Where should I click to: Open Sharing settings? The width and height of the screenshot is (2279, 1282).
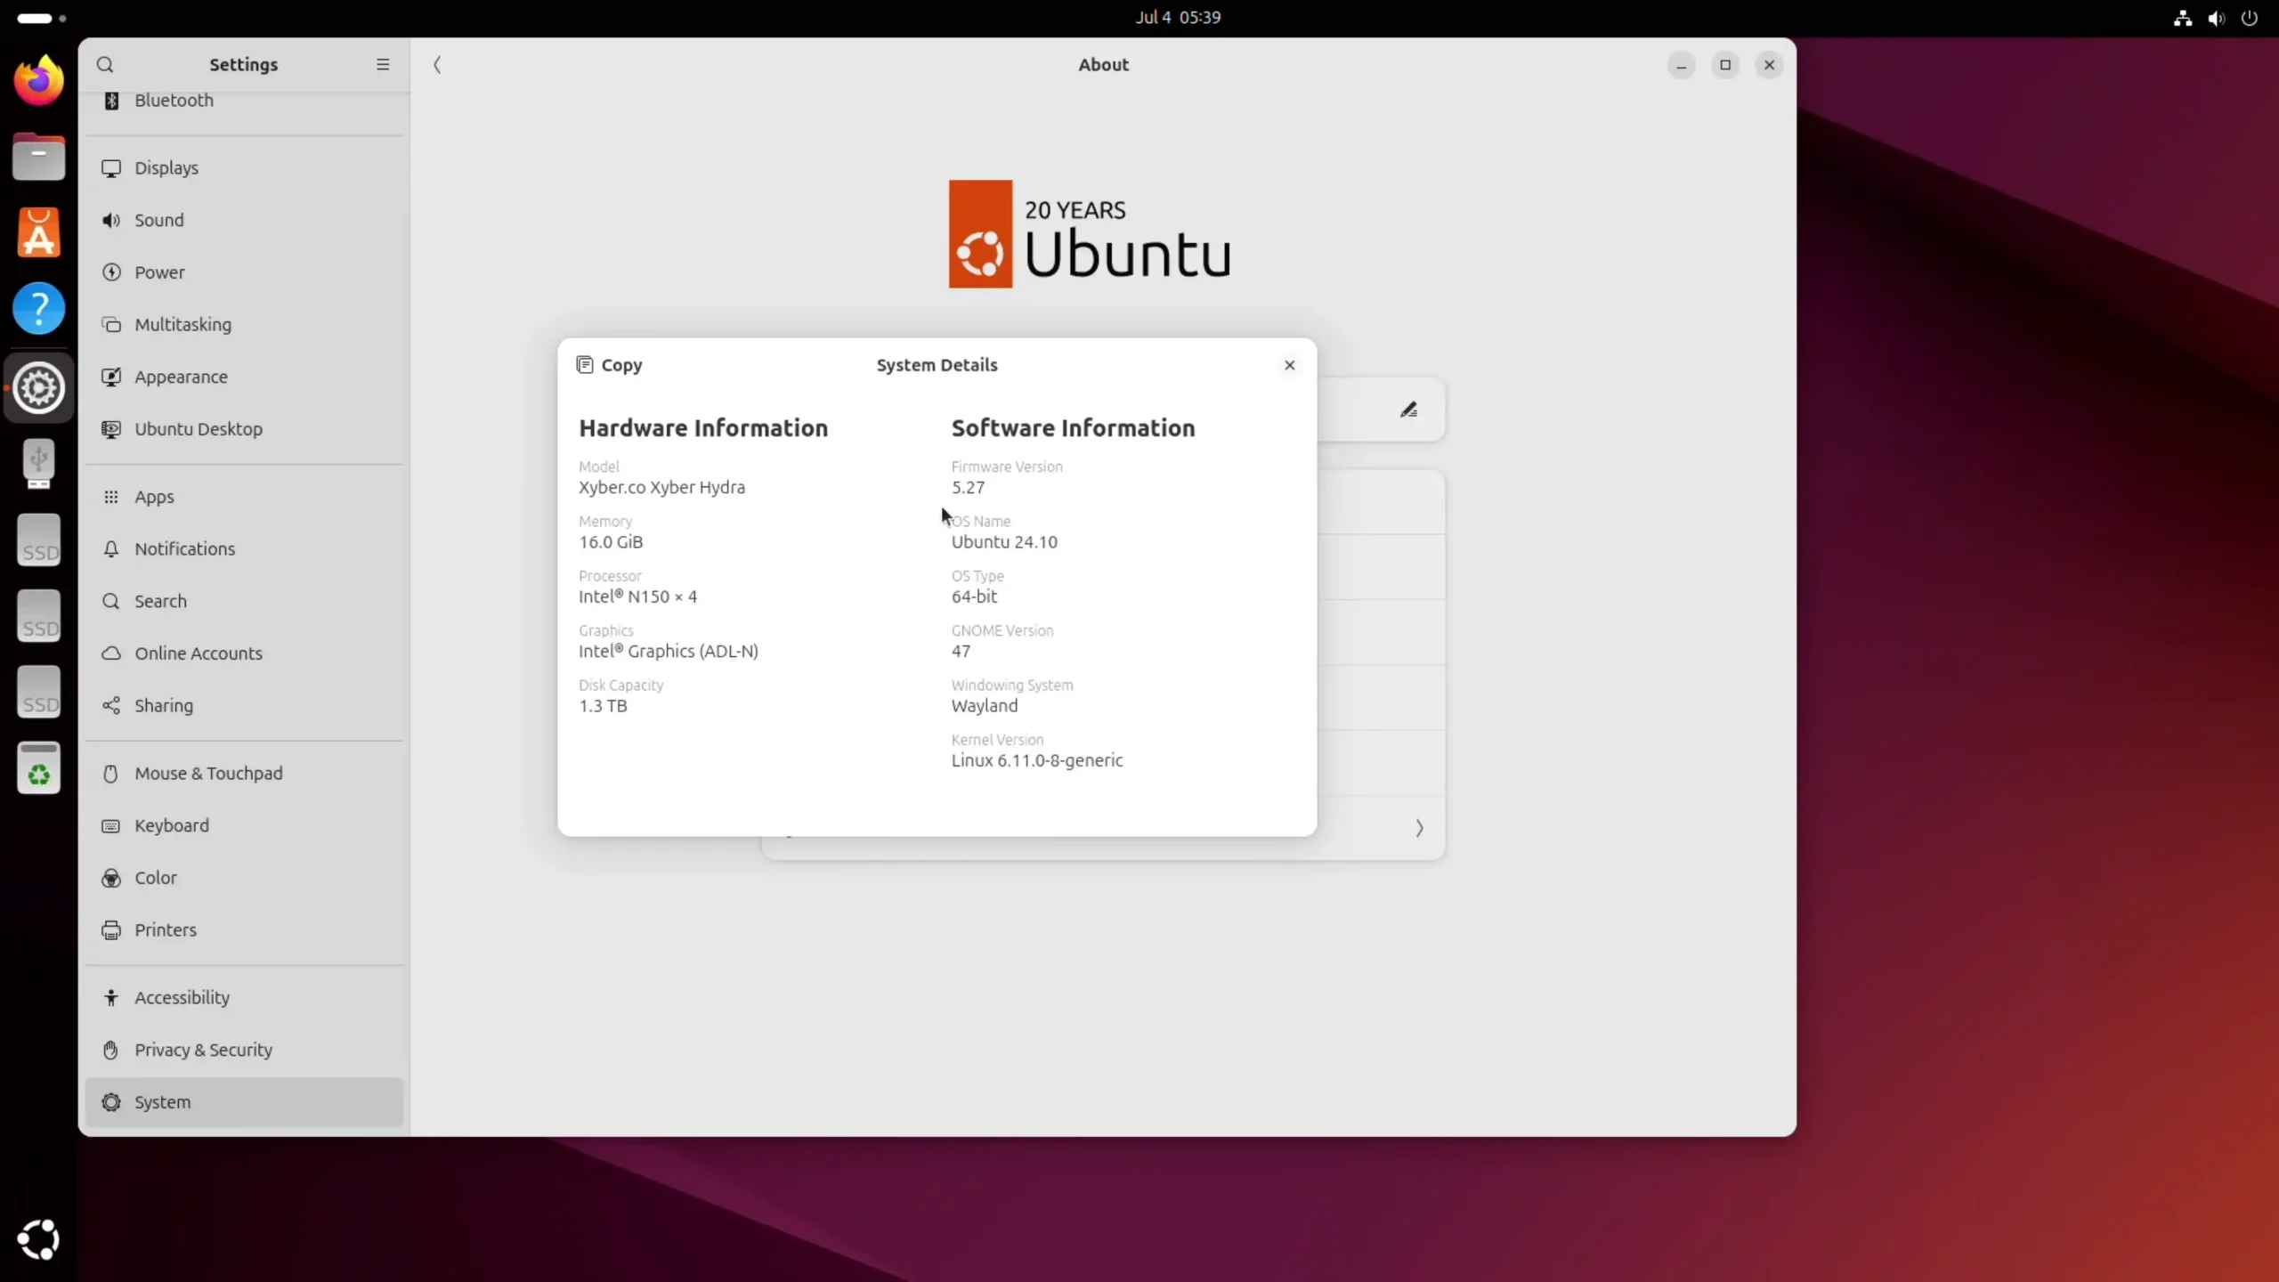point(245,705)
